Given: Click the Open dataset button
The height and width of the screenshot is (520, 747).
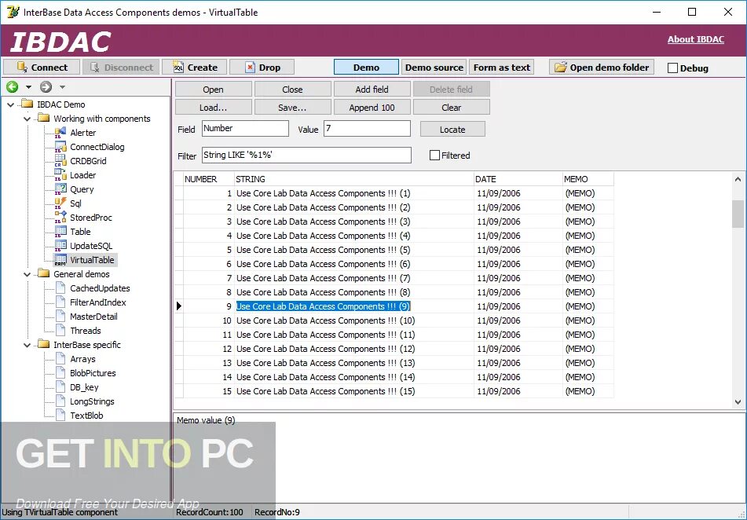Looking at the screenshot, I should click(x=214, y=90).
